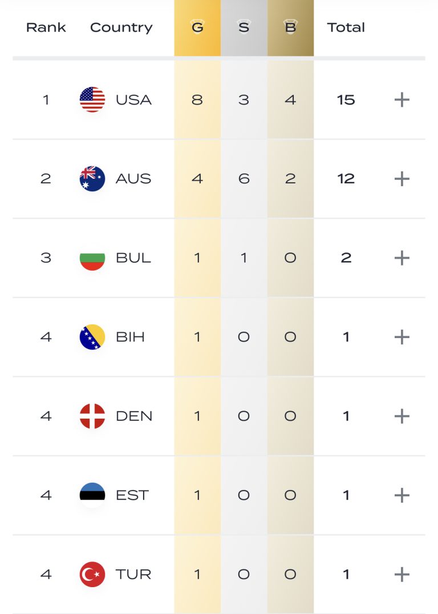Select the bronze medal column header

click(x=290, y=27)
